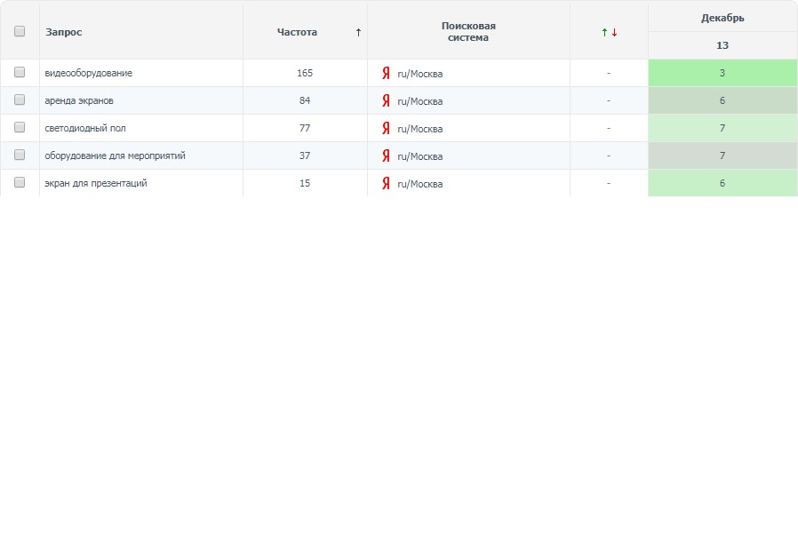This screenshot has height=542, width=798.
Task: Click the green up arrow in header
Action: 604,33
